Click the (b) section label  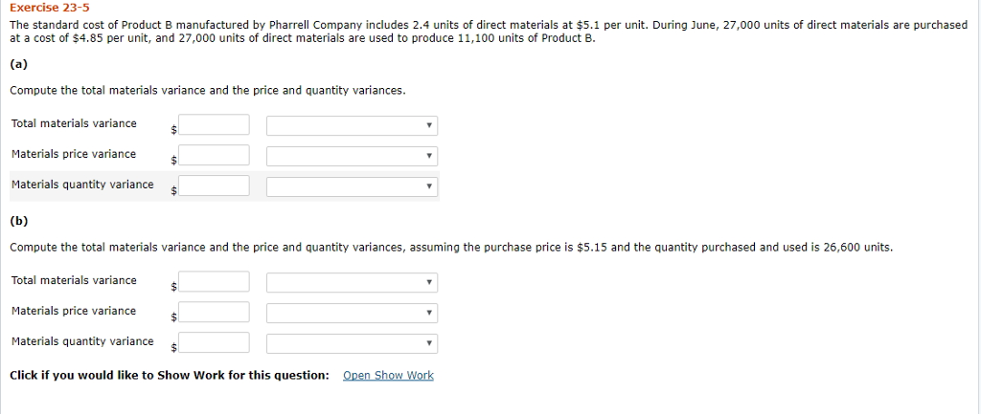(x=18, y=221)
